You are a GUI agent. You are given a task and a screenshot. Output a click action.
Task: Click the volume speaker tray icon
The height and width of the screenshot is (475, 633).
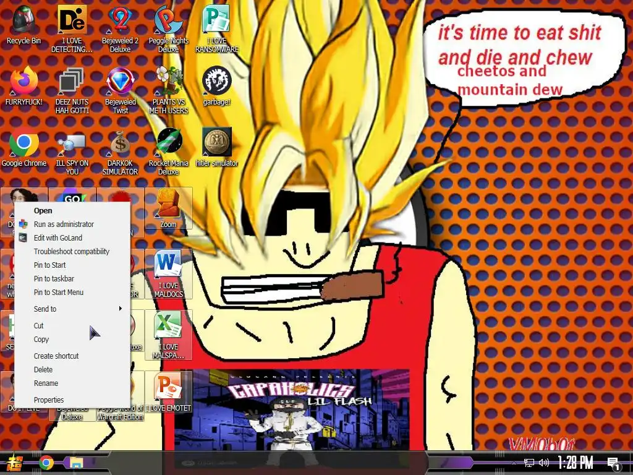(544, 463)
